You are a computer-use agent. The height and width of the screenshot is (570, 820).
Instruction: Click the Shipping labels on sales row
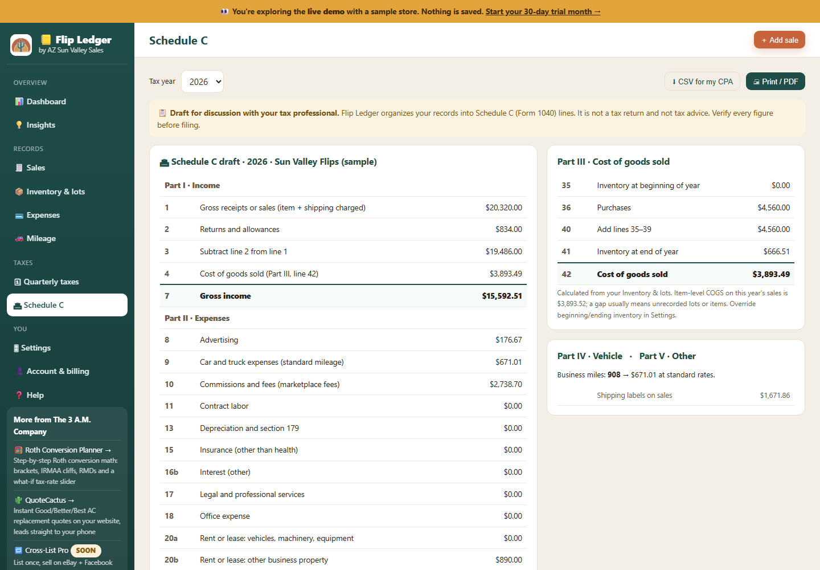click(675, 395)
